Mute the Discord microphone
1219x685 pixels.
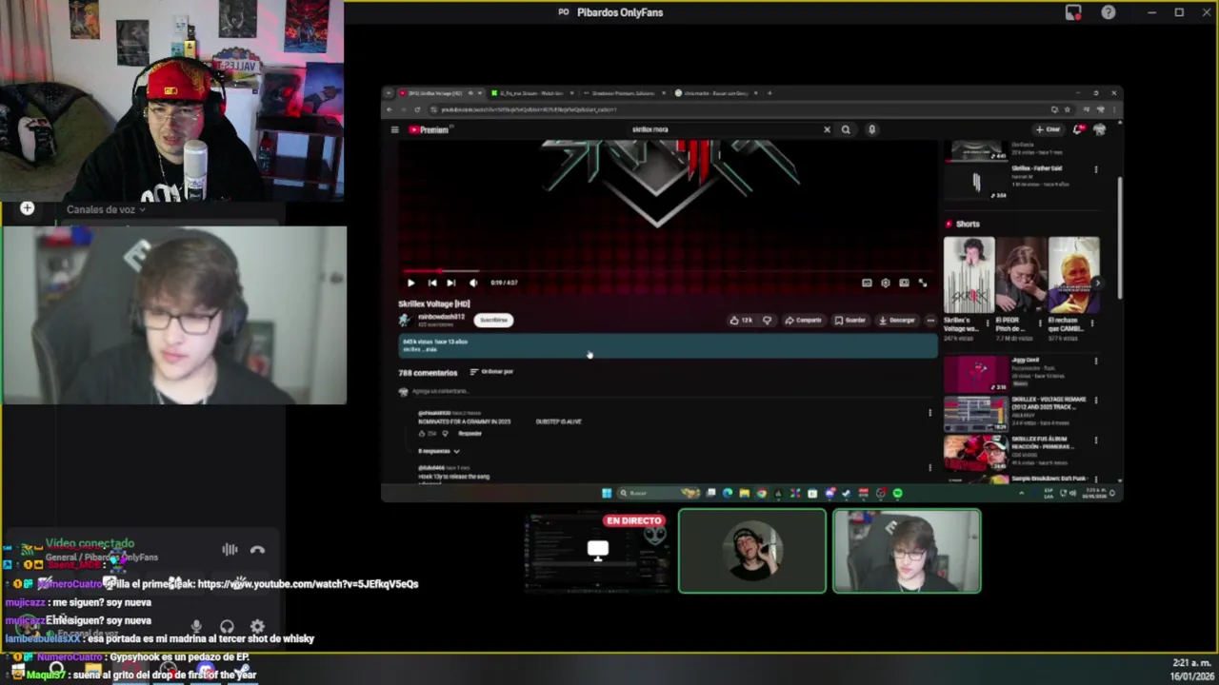point(196,626)
